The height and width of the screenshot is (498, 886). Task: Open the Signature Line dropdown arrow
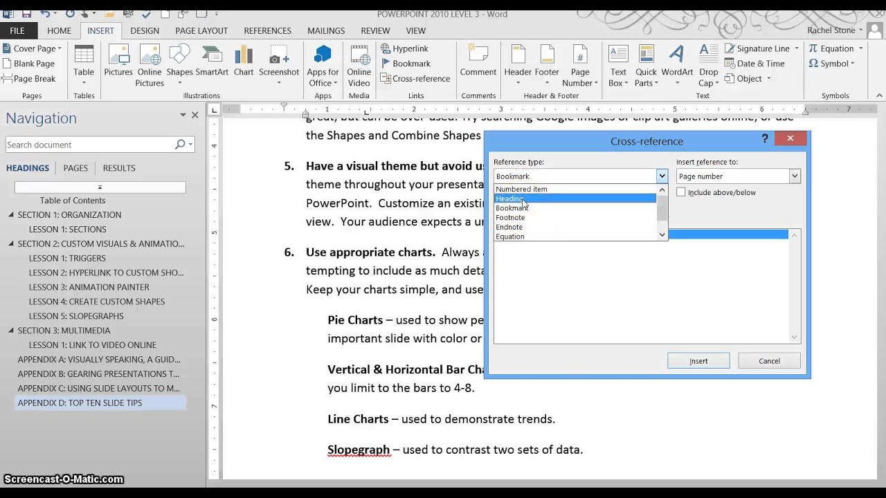click(797, 48)
